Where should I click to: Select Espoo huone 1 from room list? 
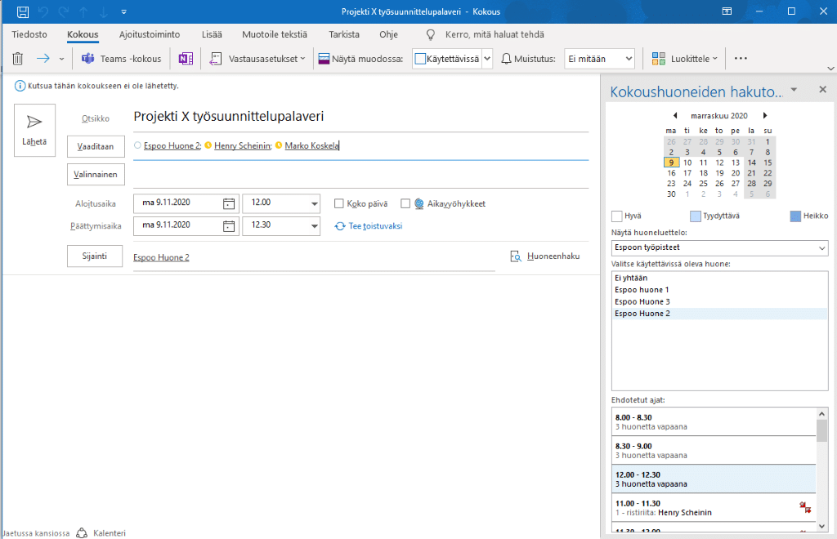(x=642, y=290)
